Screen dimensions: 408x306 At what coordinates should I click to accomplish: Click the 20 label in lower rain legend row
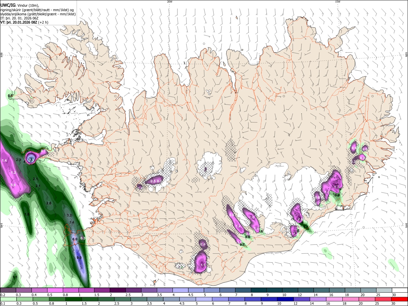[x=361, y=304]
